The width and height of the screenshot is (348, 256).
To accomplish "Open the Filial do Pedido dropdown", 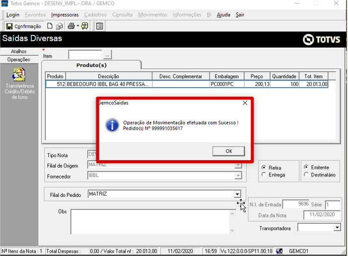I will click(x=237, y=194).
